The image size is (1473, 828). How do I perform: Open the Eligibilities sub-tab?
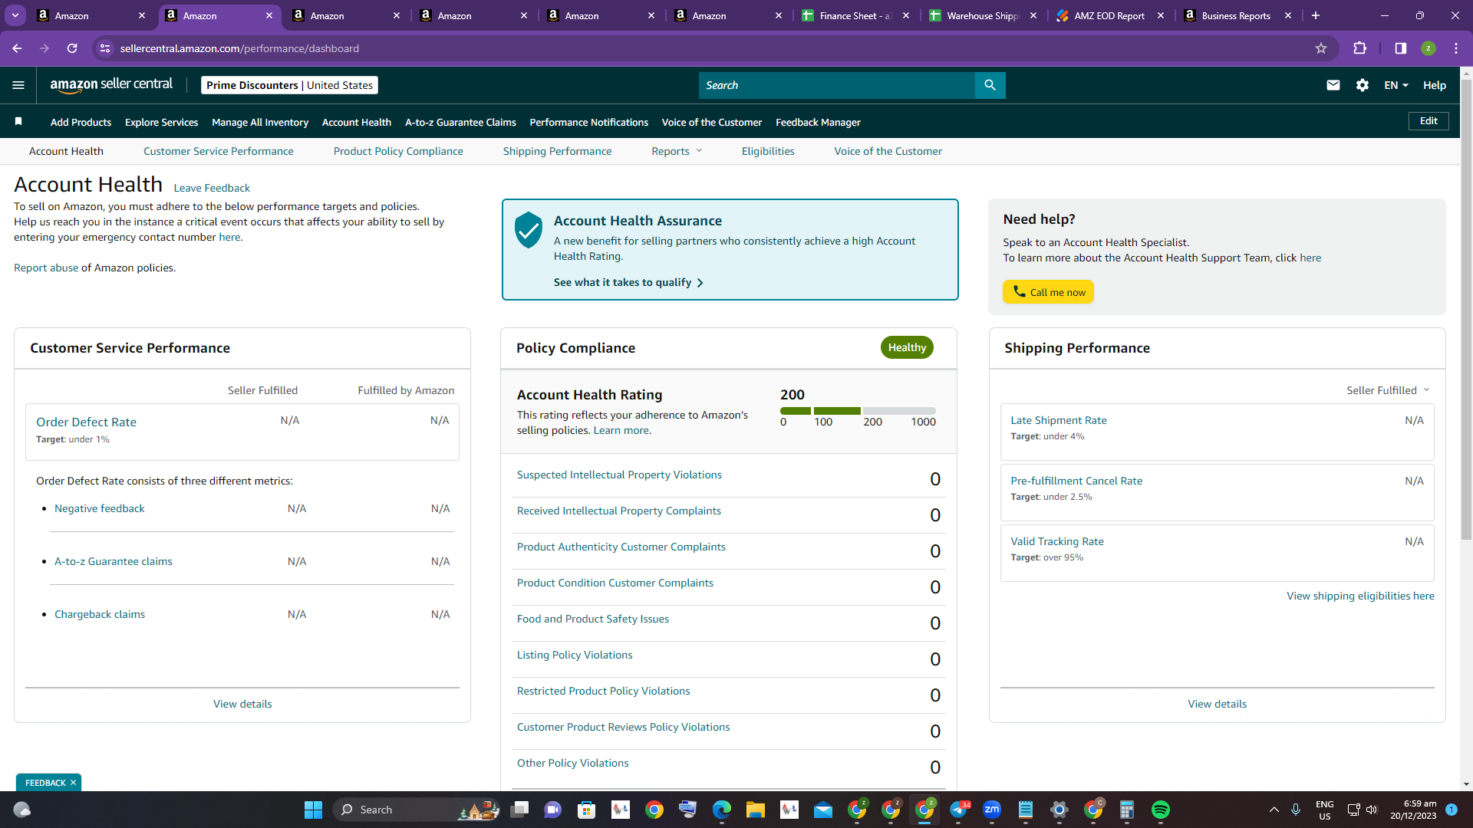point(768,151)
